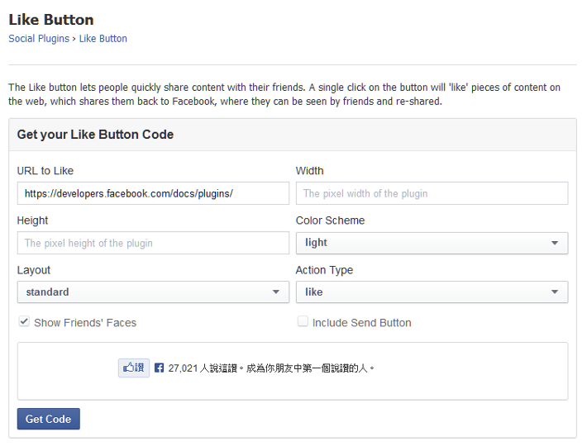The image size is (587, 446).
Task: Expand the Layout dropdown showing standard
Action: tap(153, 292)
